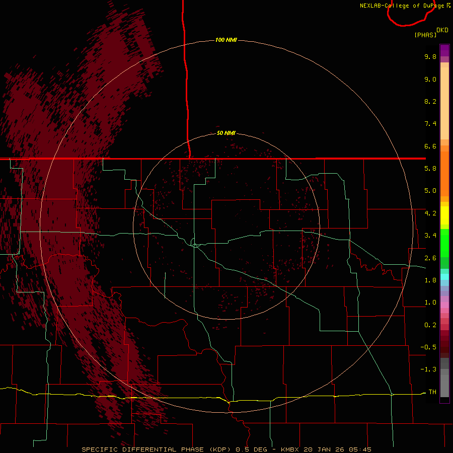This screenshot has height=453, width=453.
Task: Click the cyan color bar segment
Action: point(444,277)
